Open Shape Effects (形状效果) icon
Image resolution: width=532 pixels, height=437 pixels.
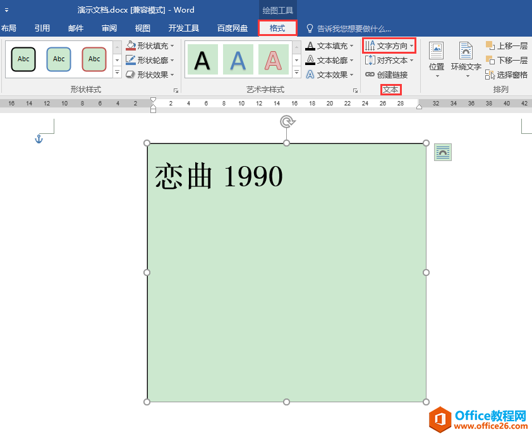tap(131, 75)
